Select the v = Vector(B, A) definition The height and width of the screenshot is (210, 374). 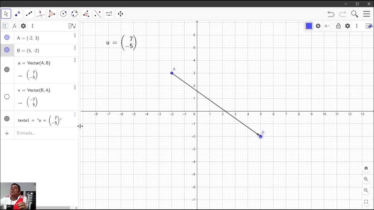coord(34,90)
